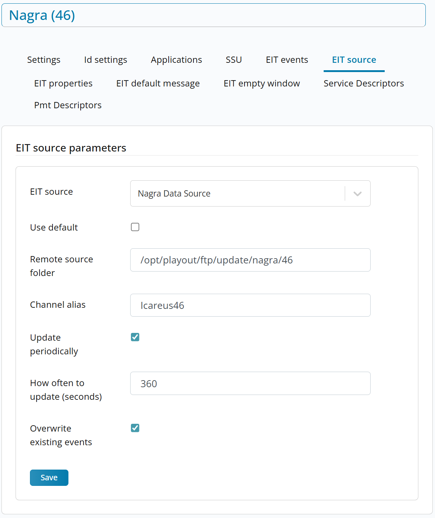Select the SSU tab
This screenshot has width=435, height=518.
point(234,60)
